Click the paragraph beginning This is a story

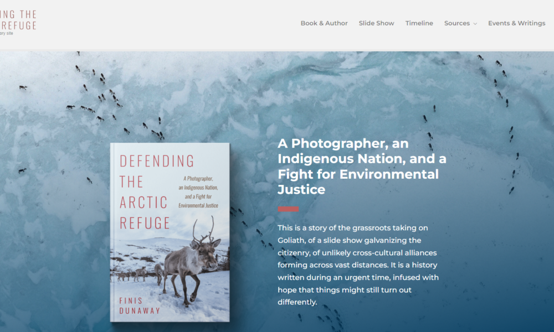(358, 265)
